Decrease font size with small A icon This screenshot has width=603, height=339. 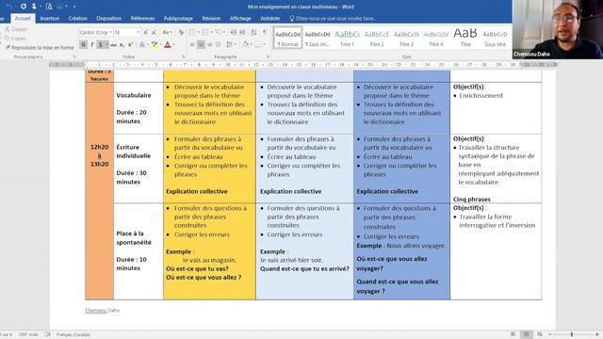[154, 33]
